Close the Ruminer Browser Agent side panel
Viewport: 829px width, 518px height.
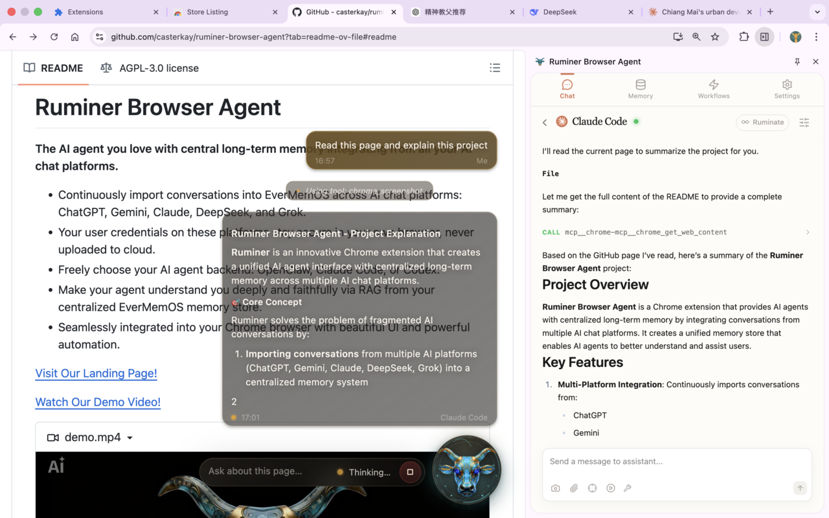pos(815,62)
